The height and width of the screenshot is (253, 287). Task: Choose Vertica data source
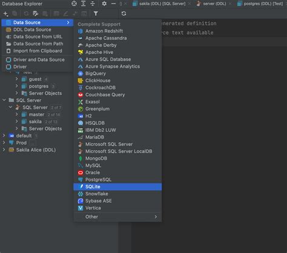[x=117, y=208]
